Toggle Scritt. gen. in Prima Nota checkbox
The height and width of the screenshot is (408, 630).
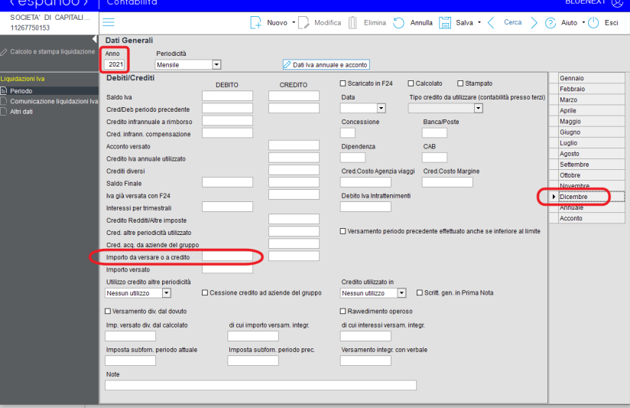[420, 292]
